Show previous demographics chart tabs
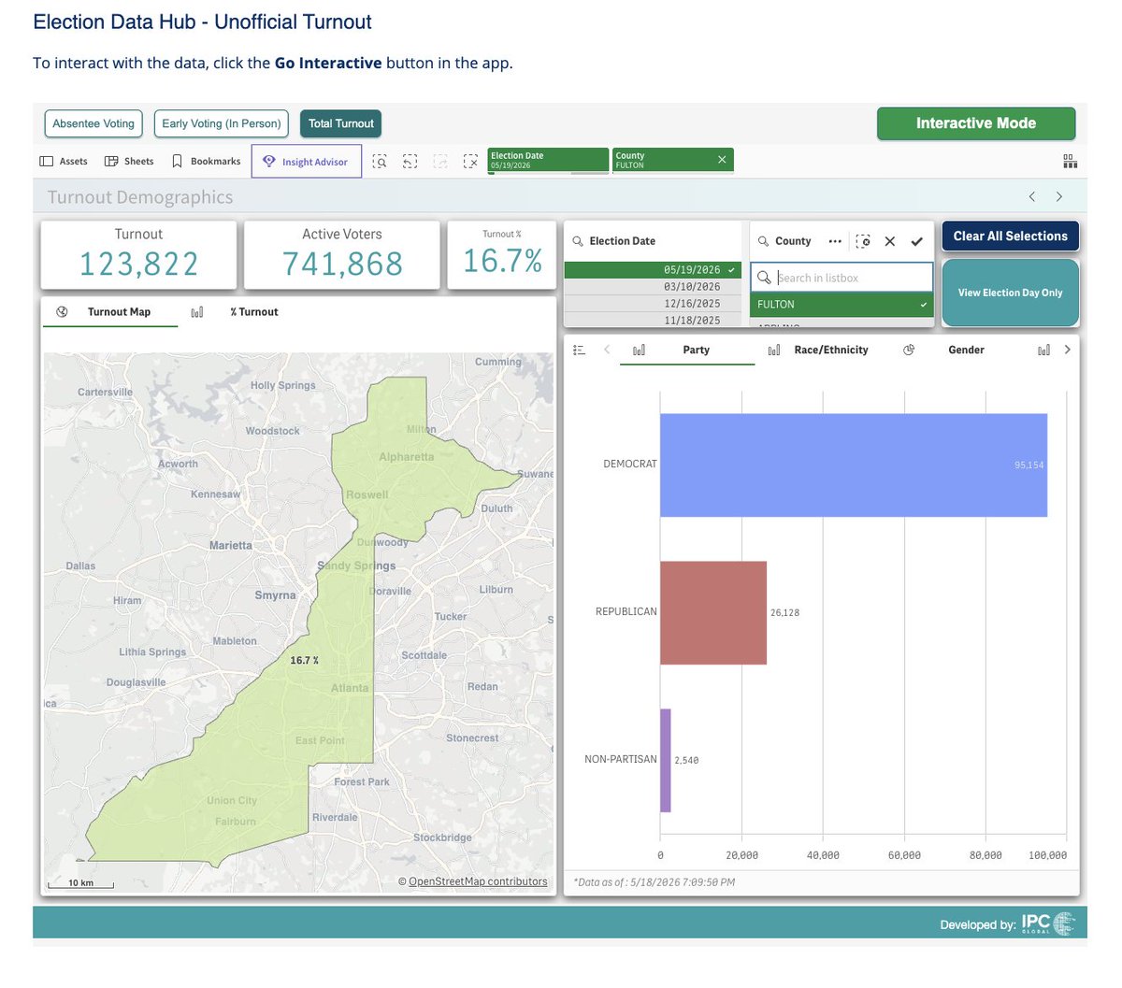The width and height of the screenshot is (1122, 988). click(x=607, y=350)
